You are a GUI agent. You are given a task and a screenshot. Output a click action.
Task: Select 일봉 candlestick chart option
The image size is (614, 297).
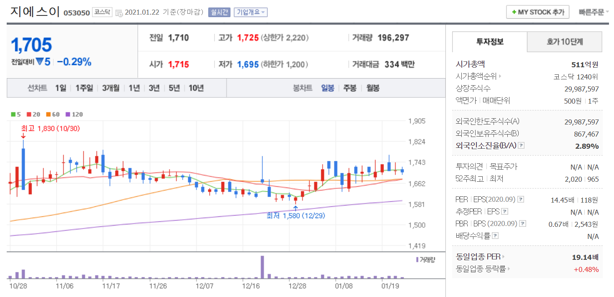(327, 88)
